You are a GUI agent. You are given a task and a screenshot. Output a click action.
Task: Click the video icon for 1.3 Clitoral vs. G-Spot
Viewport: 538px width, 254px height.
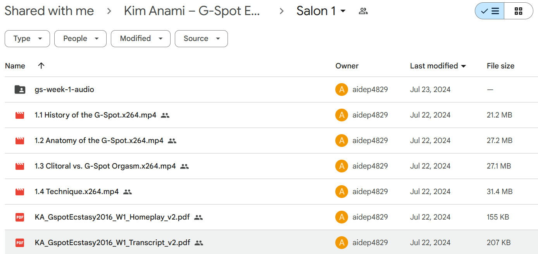pos(20,166)
